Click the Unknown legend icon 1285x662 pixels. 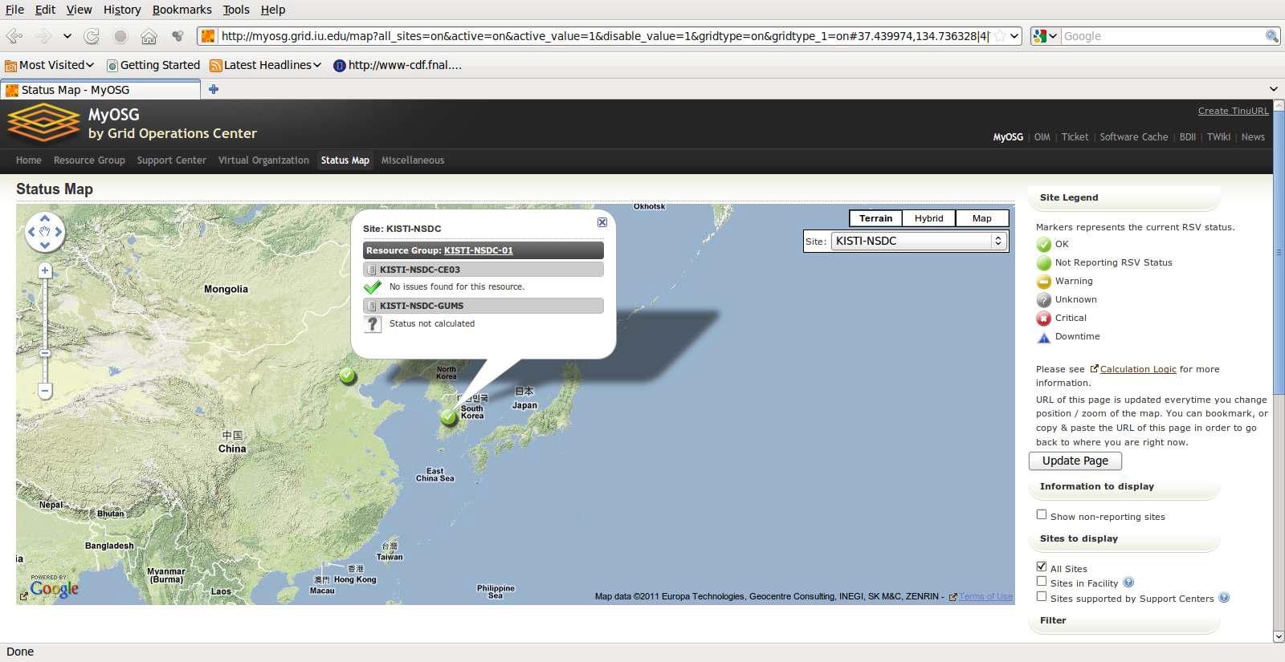pyautogui.click(x=1044, y=300)
